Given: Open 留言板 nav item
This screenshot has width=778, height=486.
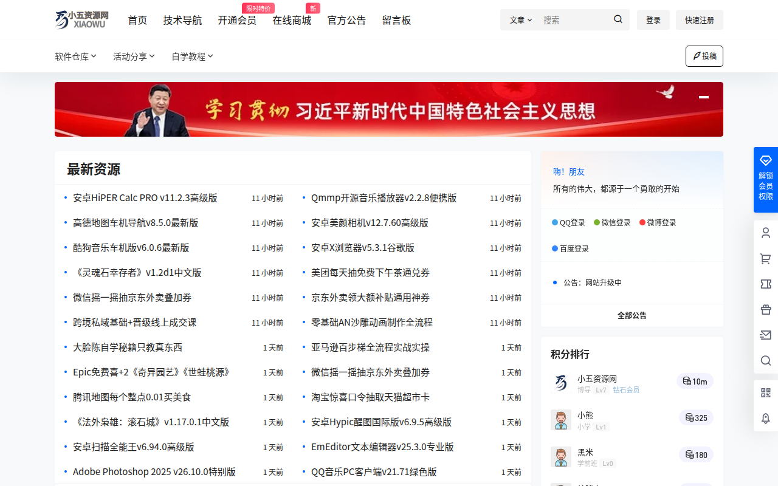Looking at the screenshot, I should [396, 20].
